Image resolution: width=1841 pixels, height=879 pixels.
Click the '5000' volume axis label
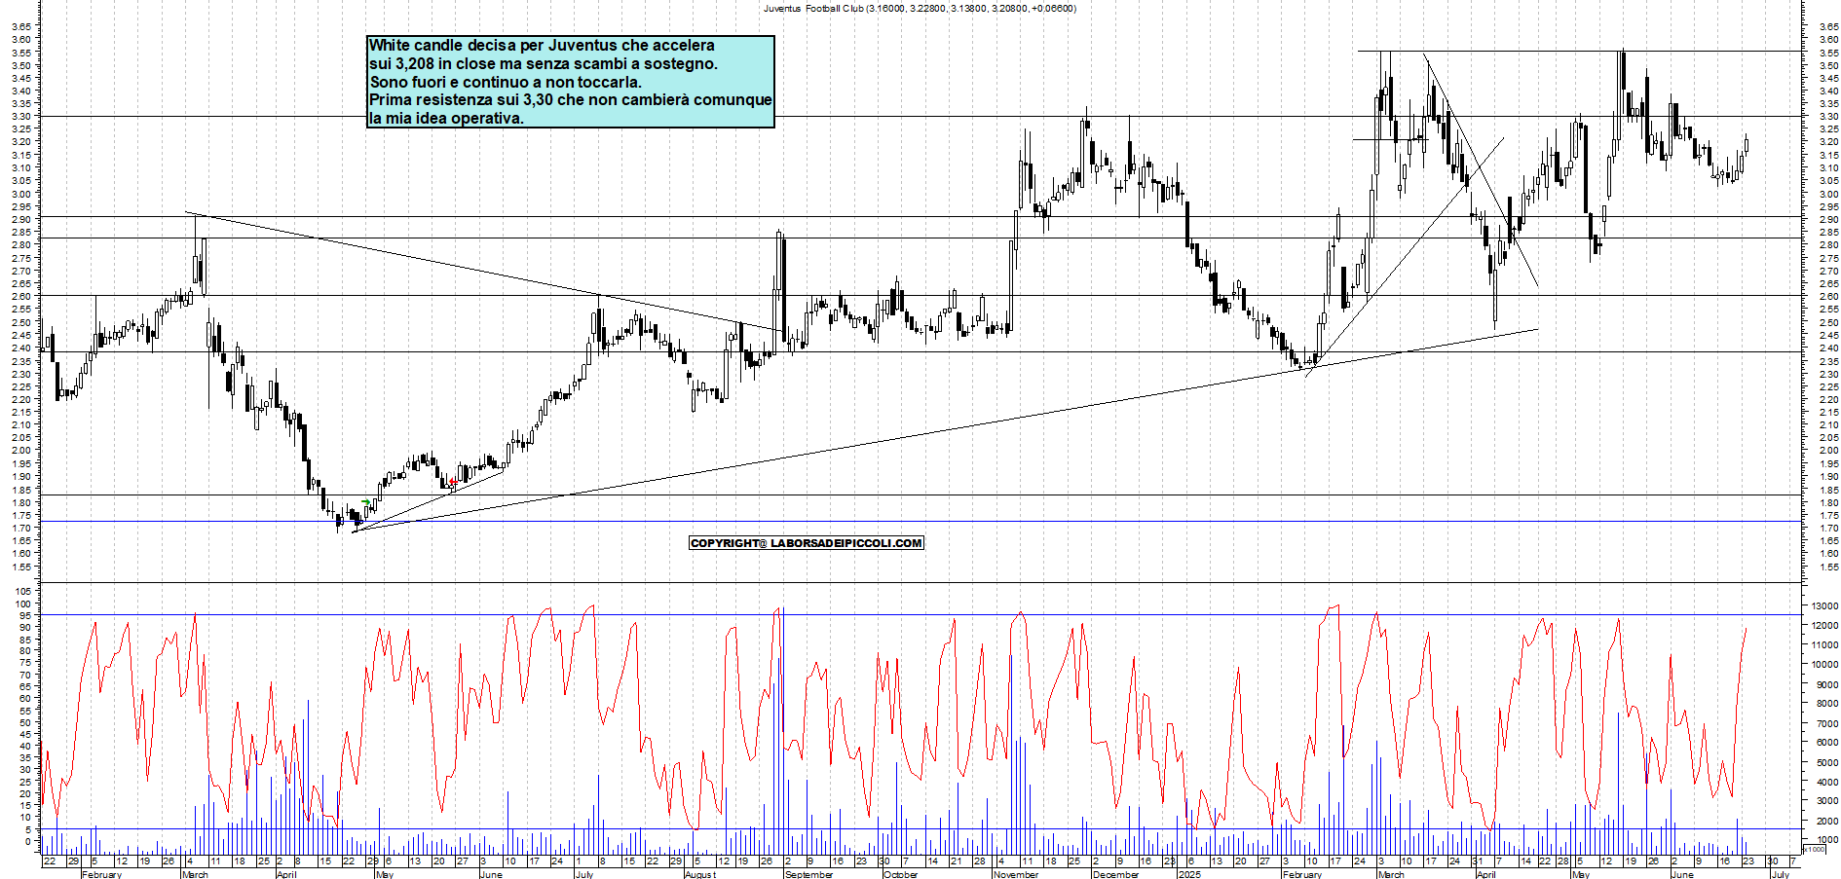(x=1827, y=763)
